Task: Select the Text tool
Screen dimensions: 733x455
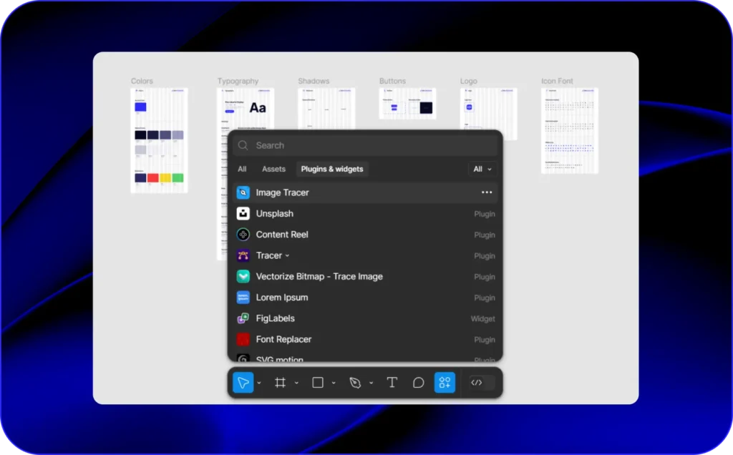Action: (392, 383)
